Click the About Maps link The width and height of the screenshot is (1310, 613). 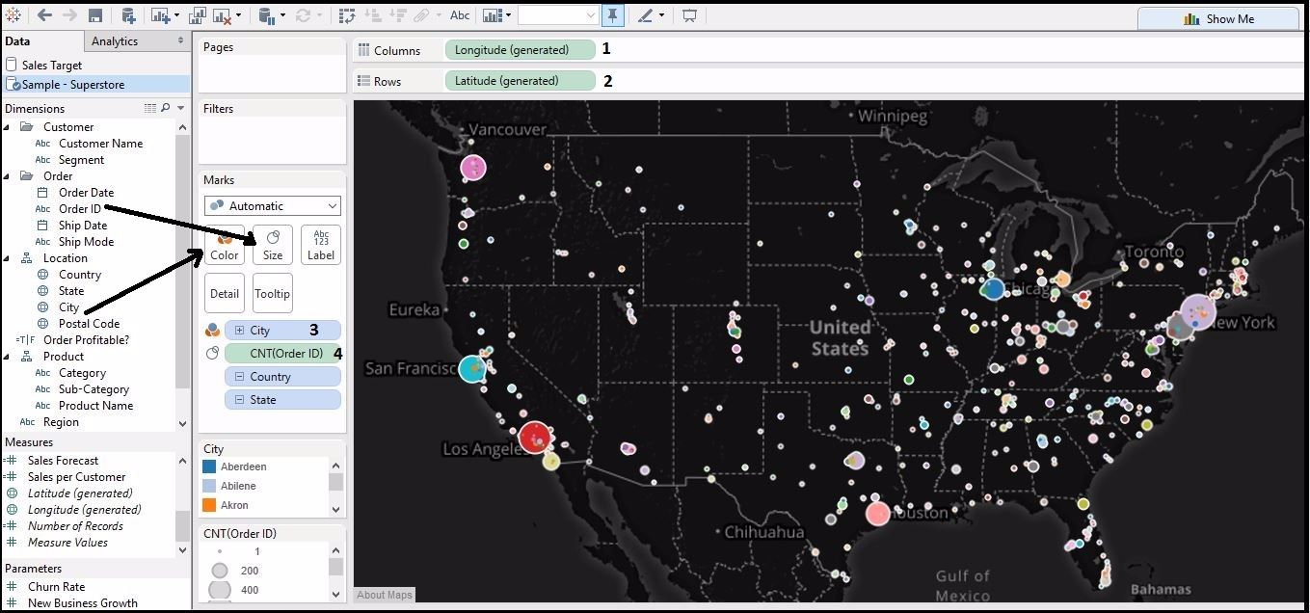pyautogui.click(x=385, y=595)
